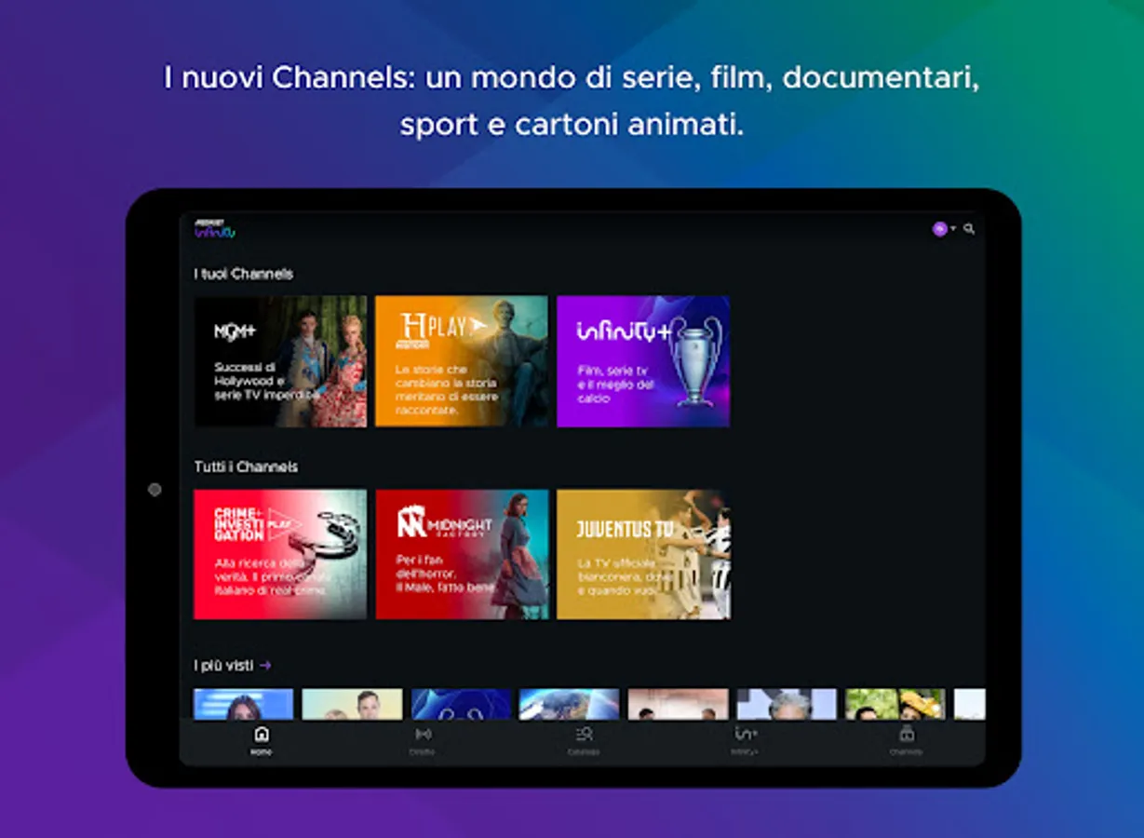Open the Earth globe thumbnail
Viewport: 1144px width, 838px height.
click(570, 704)
